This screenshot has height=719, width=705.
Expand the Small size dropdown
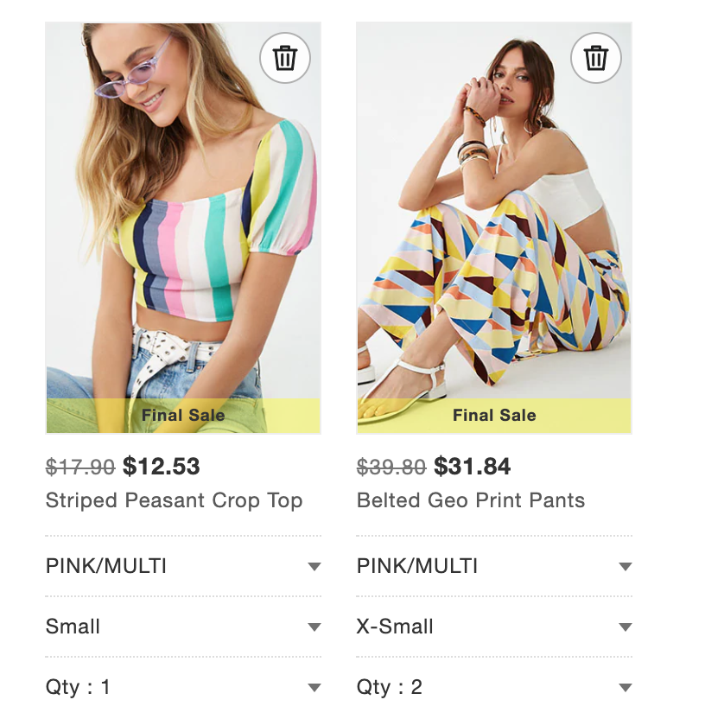(x=183, y=627)
